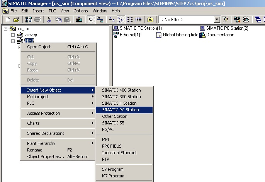
Task: Click the Copy toolbar icon
Action: tap(58, 20)
